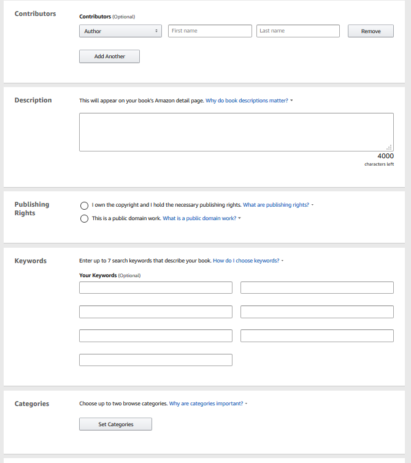The width and height of the screenshot is (411, 463).
Task: Click the contributor Last name field
Action: (298, 31)
